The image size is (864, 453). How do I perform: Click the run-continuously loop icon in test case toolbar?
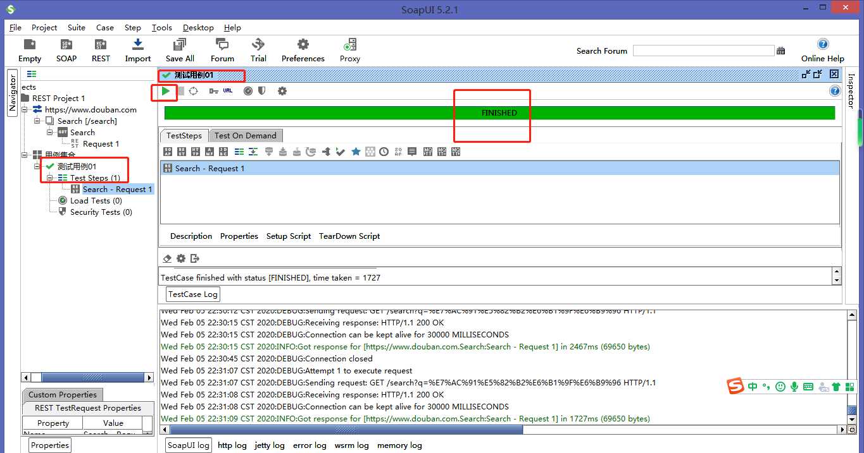point(194,91)
